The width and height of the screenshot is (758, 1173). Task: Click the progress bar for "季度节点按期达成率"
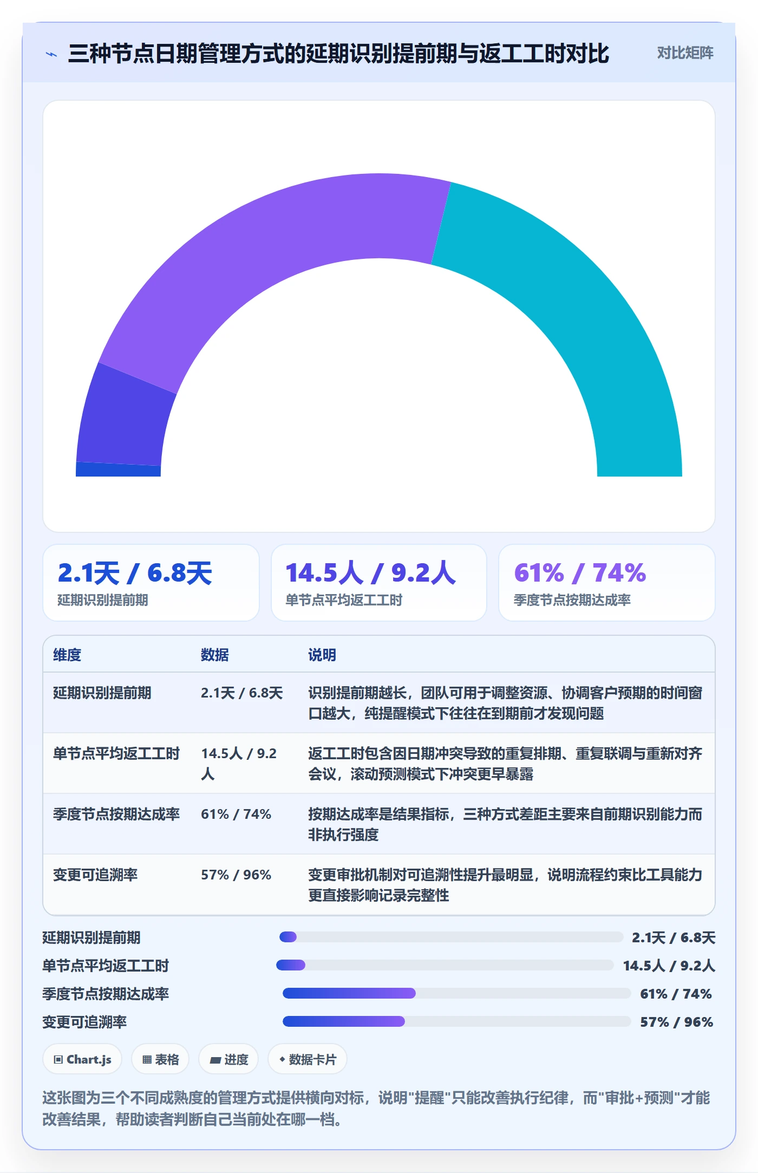tap(457, 993)
